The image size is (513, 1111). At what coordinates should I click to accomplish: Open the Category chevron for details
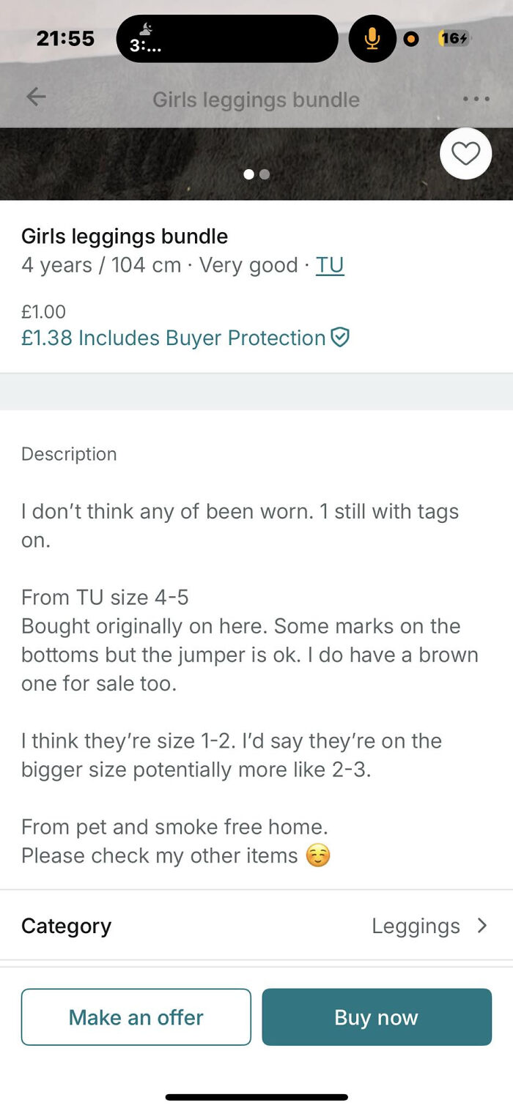coord(483,926)
